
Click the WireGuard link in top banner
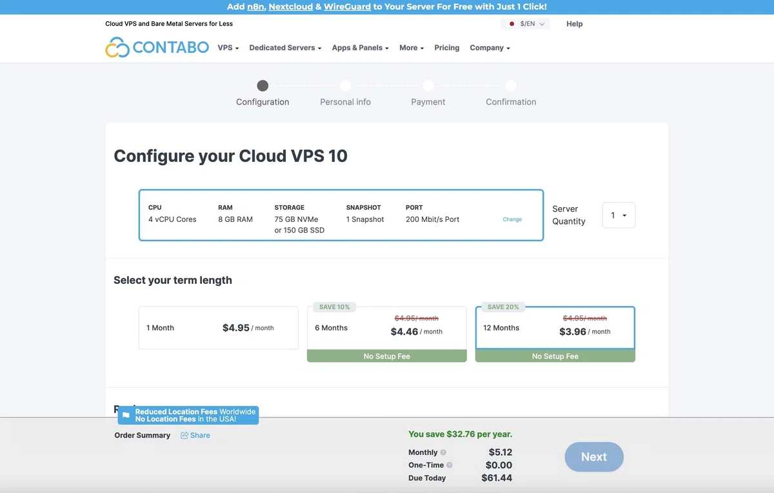coord(347,6)
